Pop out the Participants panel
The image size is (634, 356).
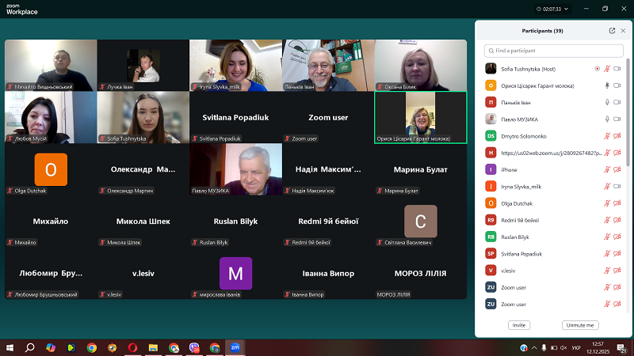pos(612,31)
